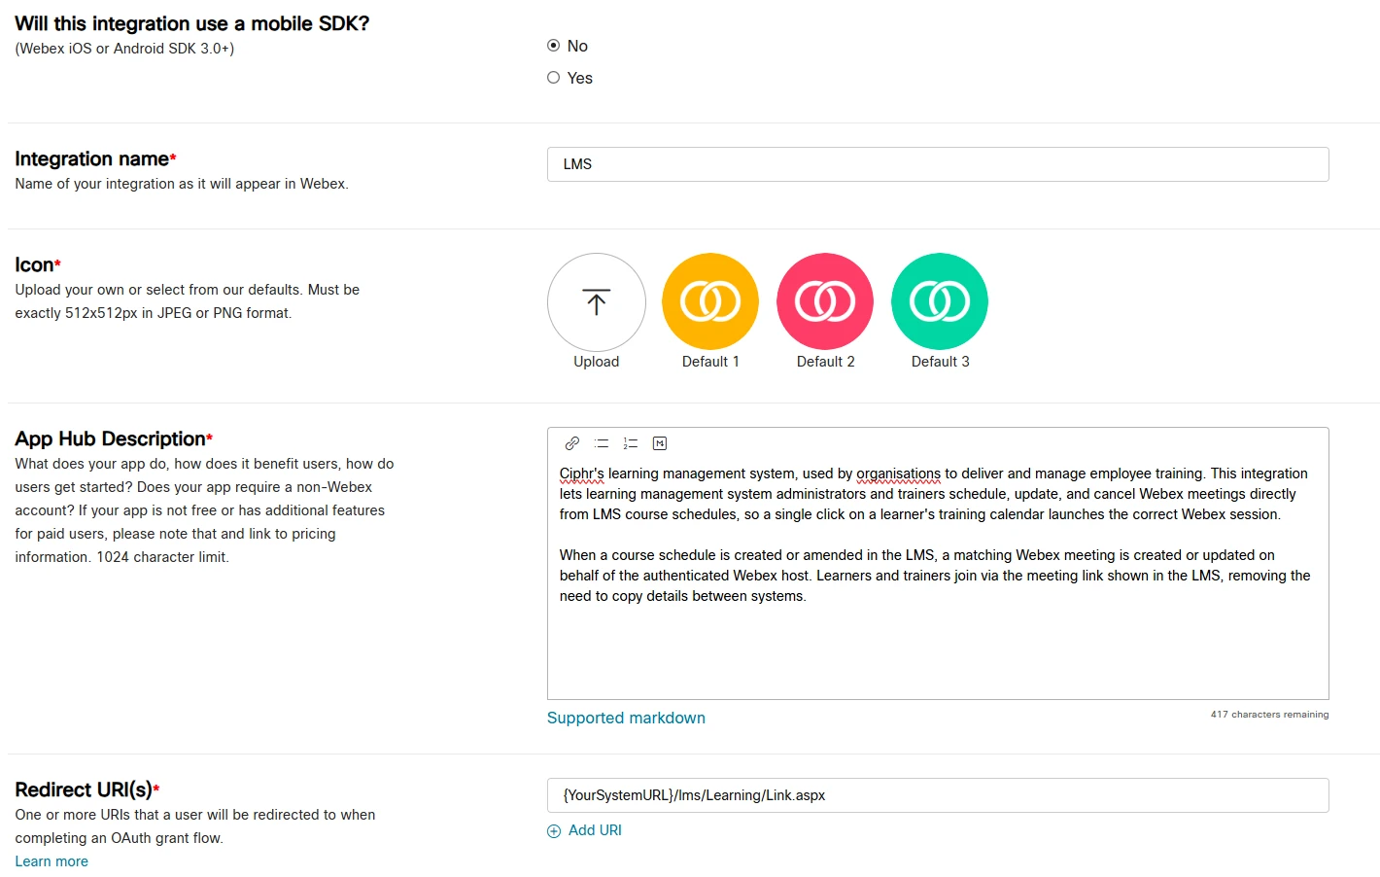Open the Supported markdown link
The height and width of the screenshot is (877, 1380).
[x=626, y=718]
